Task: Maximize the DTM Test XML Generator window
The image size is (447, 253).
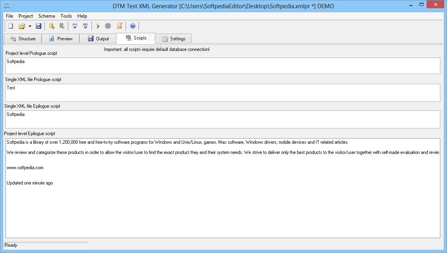Action: tap(421, 5)
